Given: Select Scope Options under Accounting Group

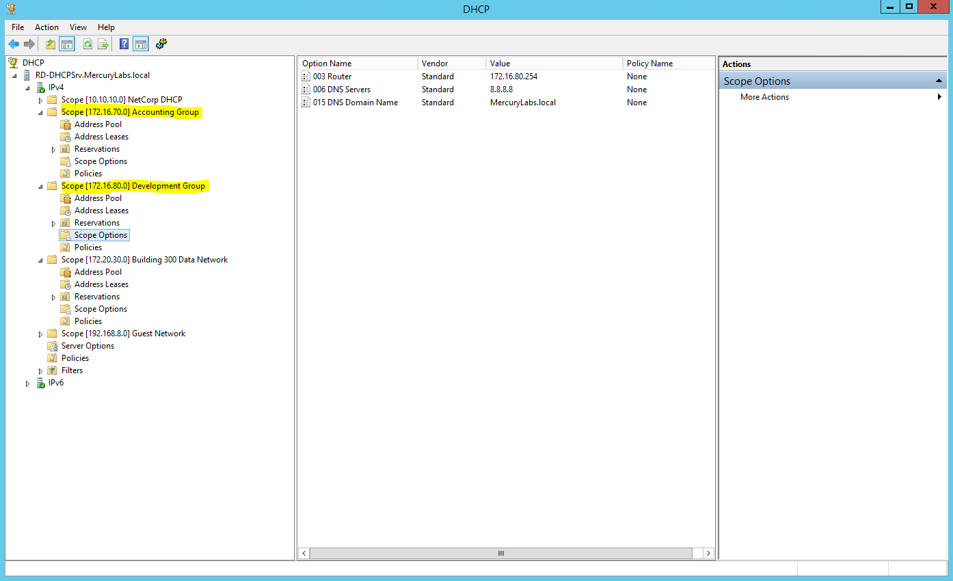Looking at the screenshot, I should (x=100, y=161).
